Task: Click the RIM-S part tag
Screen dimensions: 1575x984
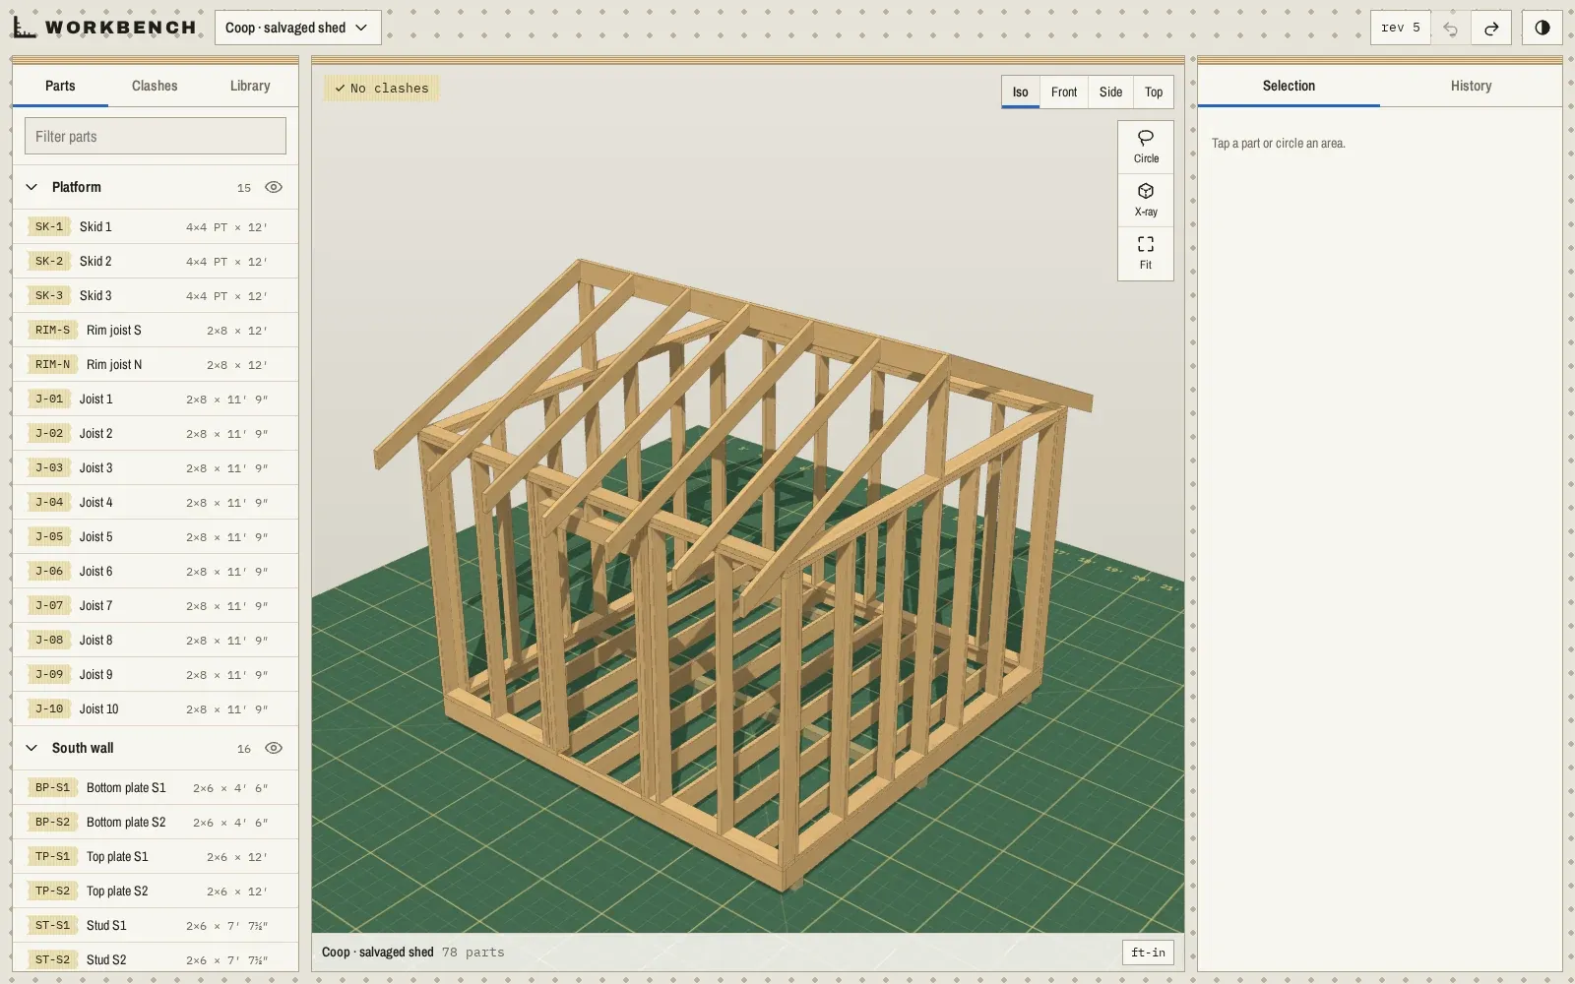Action: coord(53,330)
